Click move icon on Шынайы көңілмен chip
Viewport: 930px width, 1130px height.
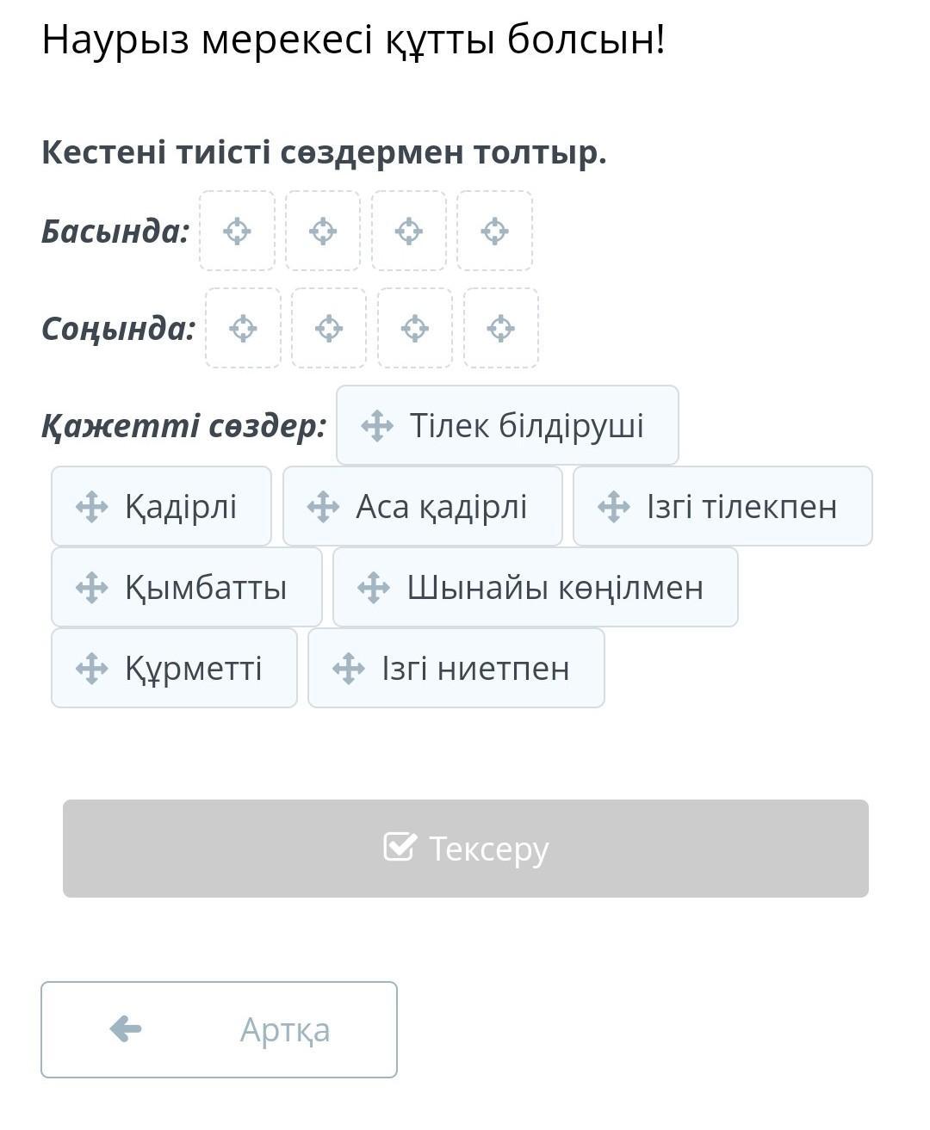pos(374,588)
